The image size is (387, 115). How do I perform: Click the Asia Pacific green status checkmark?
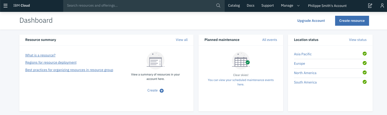click(x=364, y=54)
